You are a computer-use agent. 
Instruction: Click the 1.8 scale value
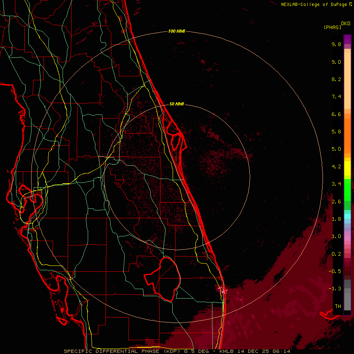(x=336, y=219)
